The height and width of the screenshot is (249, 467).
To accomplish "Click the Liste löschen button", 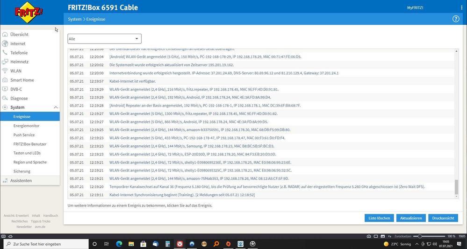I will tap(379, 218).
